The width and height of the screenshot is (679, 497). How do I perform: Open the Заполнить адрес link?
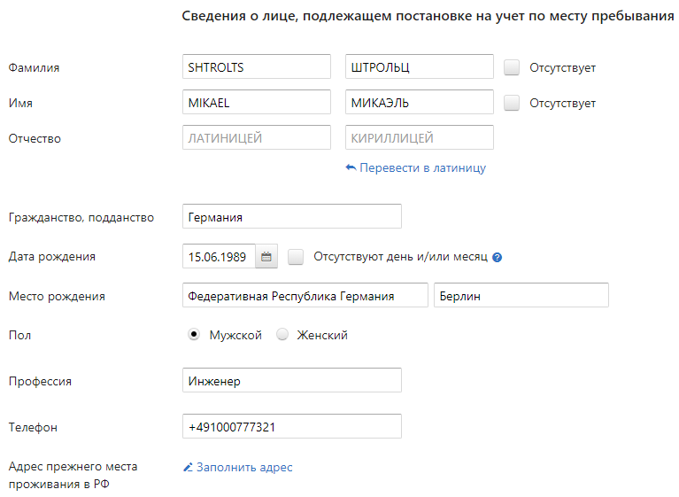click(244, 467)
